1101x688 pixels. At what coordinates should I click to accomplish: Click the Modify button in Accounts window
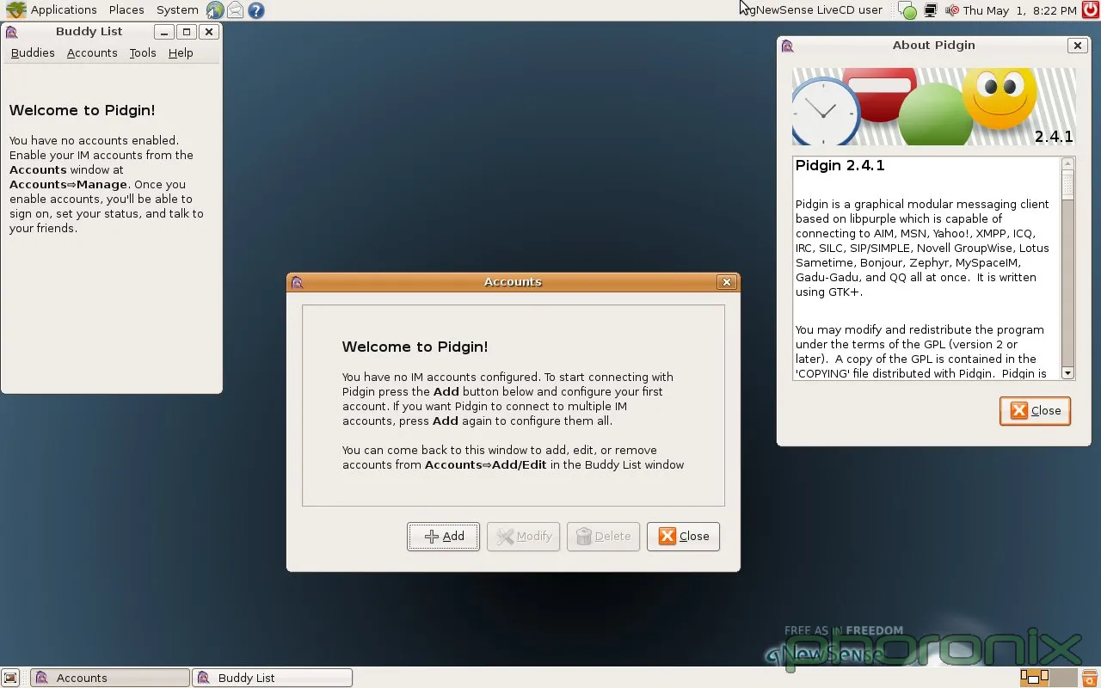[x=523, y=536]
